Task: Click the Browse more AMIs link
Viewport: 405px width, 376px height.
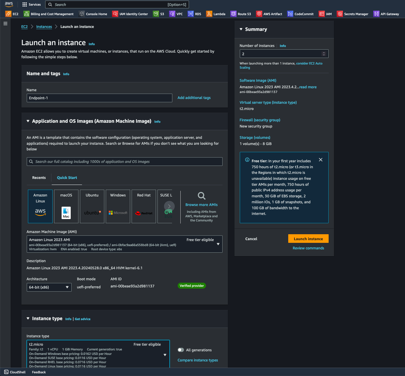Action: click(201, 204)
